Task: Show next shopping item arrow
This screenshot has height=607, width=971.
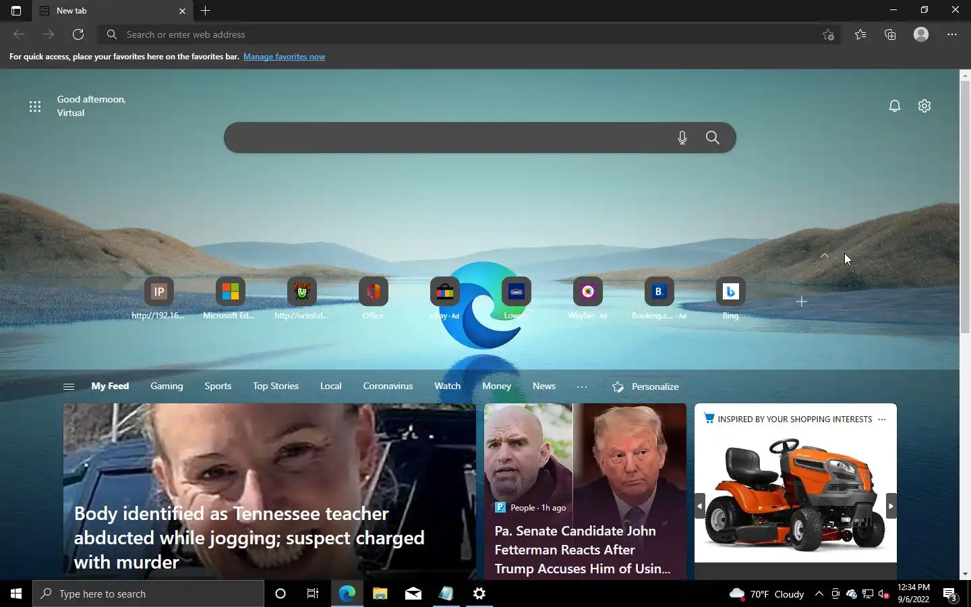Action: tap(891, 506)
